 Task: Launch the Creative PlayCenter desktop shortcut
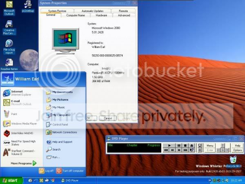(9, 28)
